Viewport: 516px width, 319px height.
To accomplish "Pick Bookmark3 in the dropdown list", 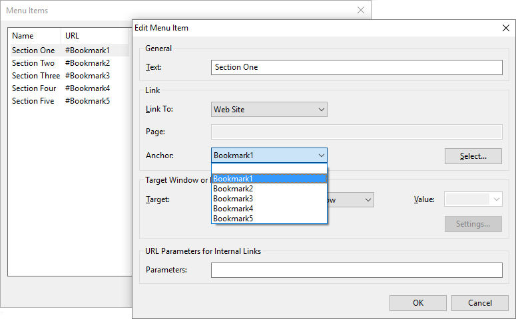I will point(269,199).
